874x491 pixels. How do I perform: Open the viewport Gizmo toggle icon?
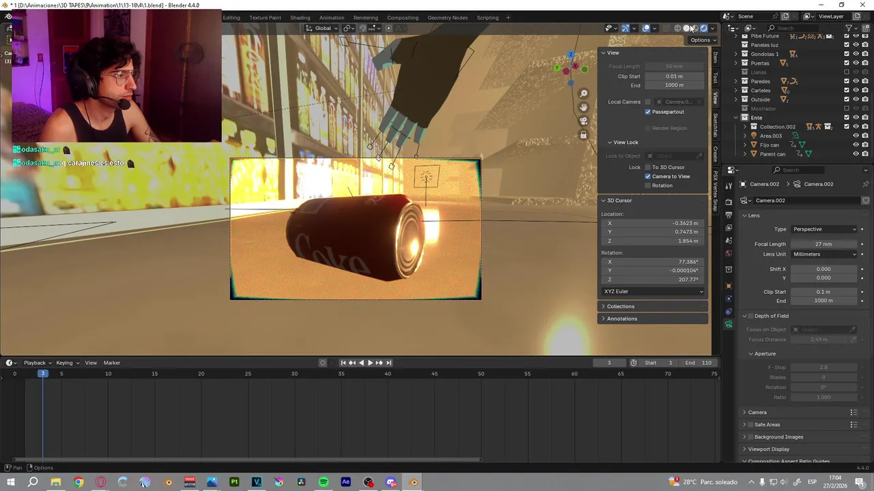625,28
